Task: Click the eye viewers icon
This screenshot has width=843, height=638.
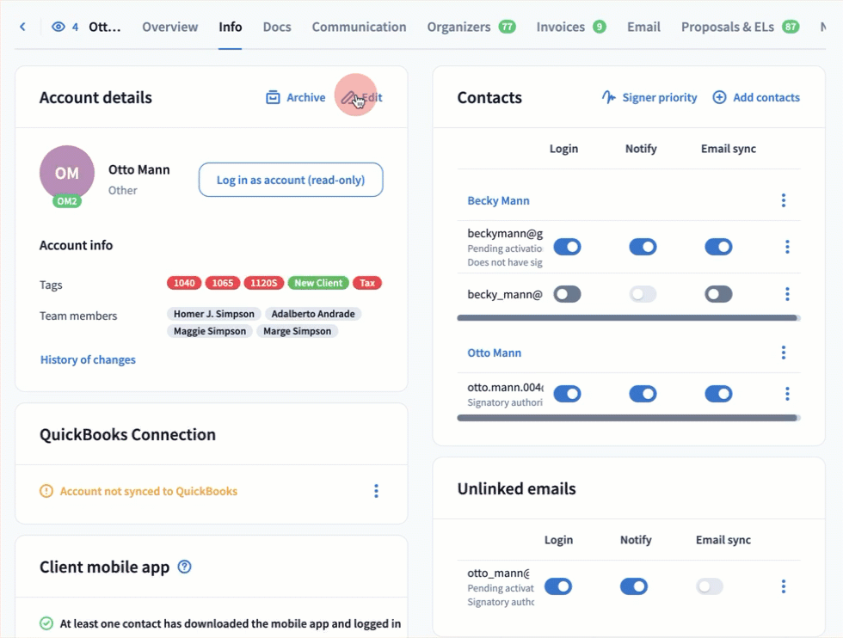Action: point(58,27)
